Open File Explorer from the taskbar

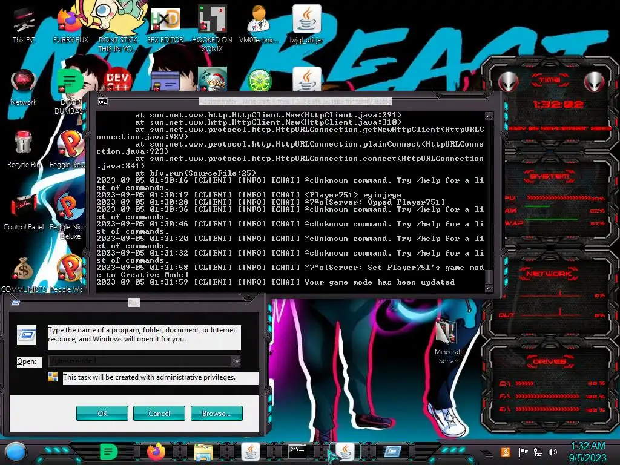coord(203,452)
